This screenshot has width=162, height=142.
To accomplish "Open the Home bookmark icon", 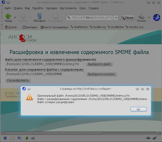I will point(6,27).
